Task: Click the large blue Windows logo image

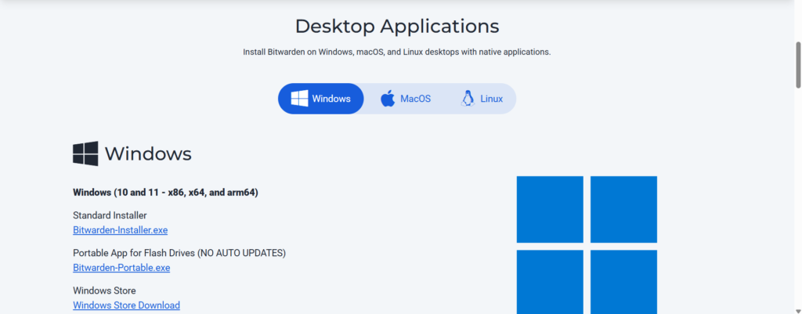Action: 587,245
